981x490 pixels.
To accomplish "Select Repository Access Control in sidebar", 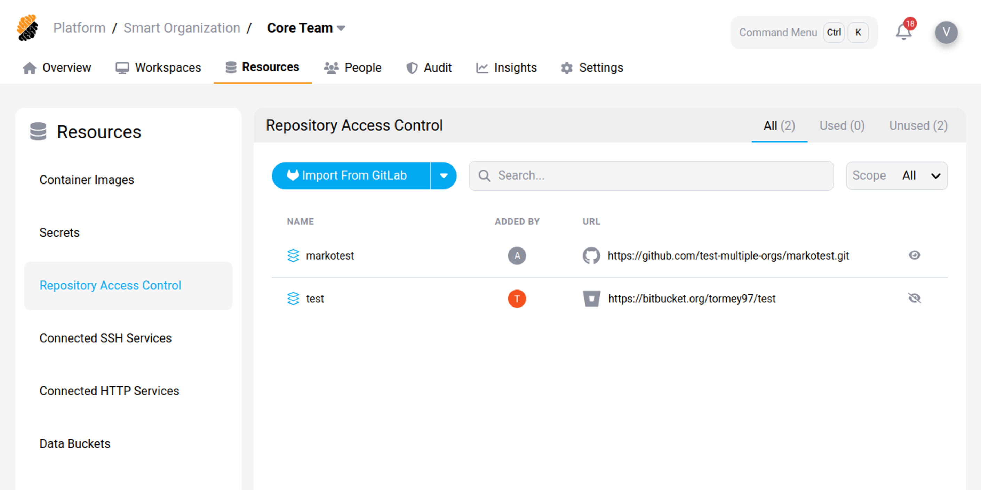I will pyautogui.click(x=128, y=285).
